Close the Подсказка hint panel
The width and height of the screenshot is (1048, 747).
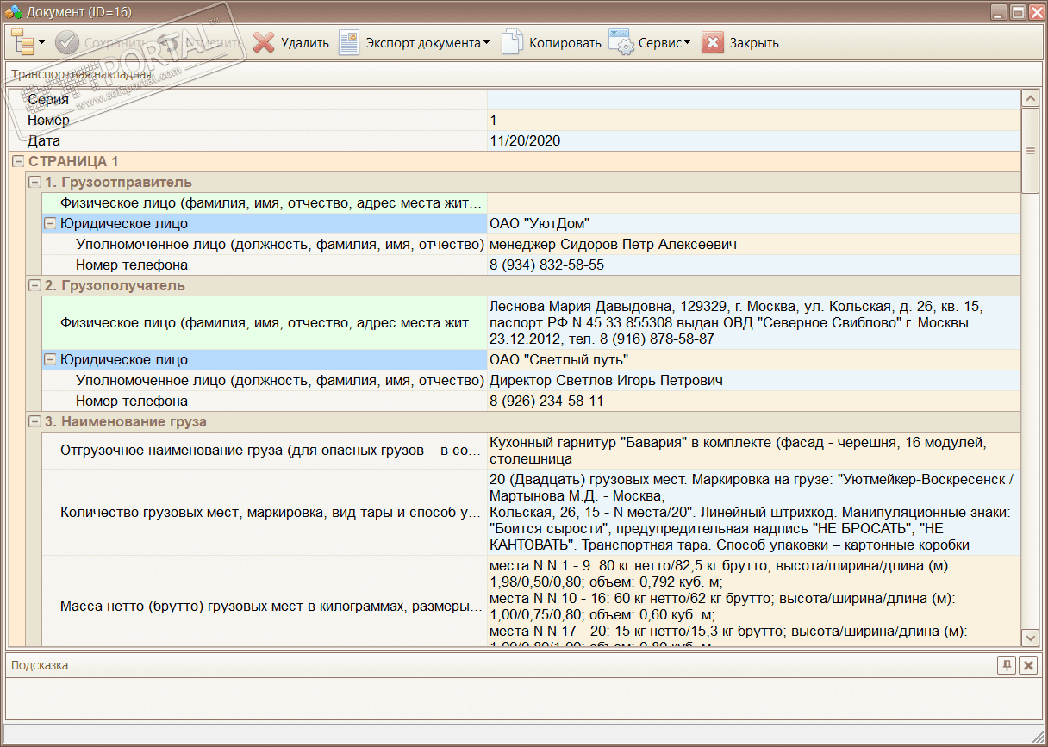[x=1027, y=665]
